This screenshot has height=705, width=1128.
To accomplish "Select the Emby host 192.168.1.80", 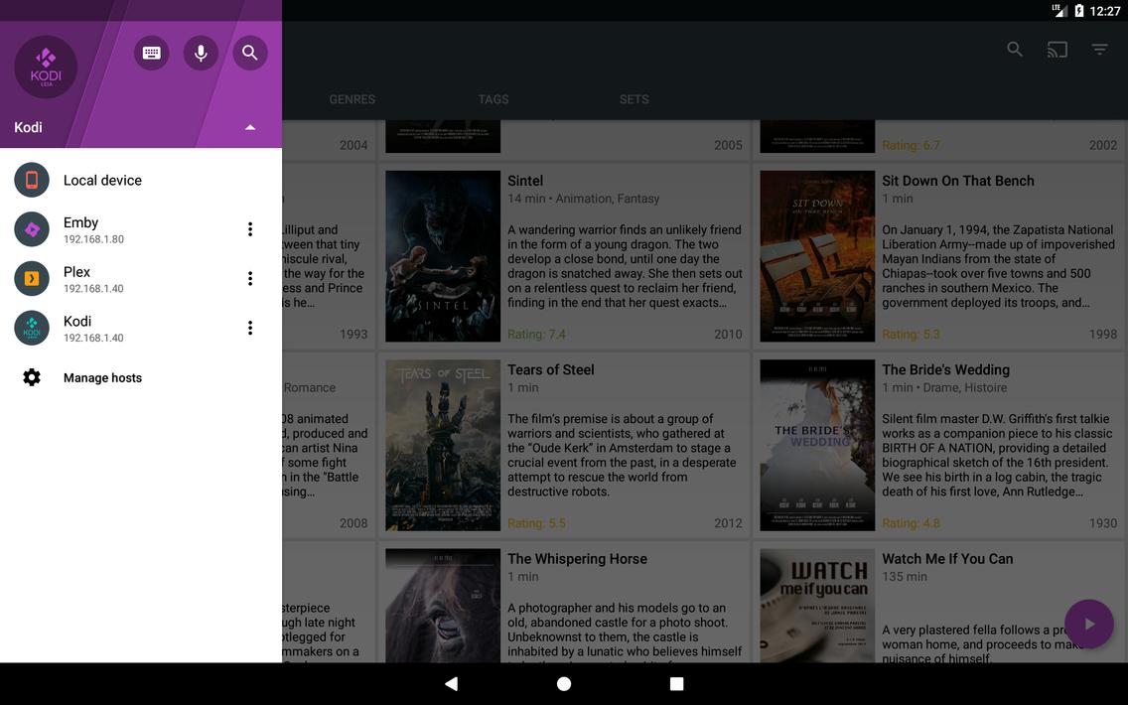I will (x=141, y=229).
